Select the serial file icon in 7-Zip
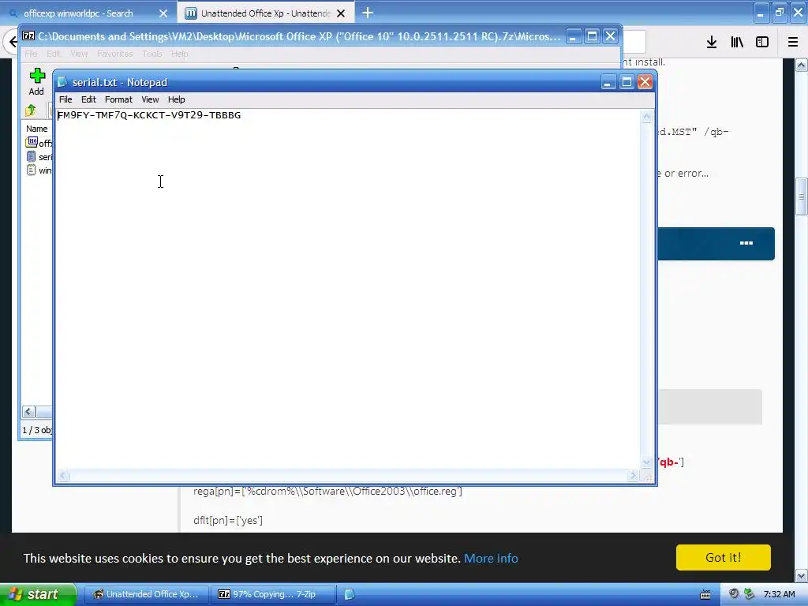This screenshot has width=808, height=606. click(x=32, y=157)
